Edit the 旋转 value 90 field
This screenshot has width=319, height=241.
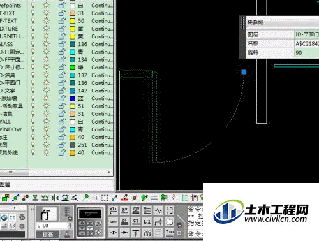pos(307,52)
